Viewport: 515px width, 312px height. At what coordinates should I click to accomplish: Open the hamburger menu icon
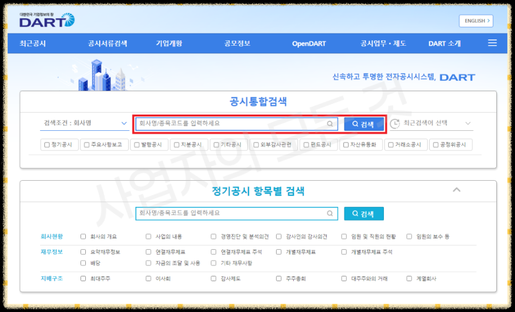492,43
